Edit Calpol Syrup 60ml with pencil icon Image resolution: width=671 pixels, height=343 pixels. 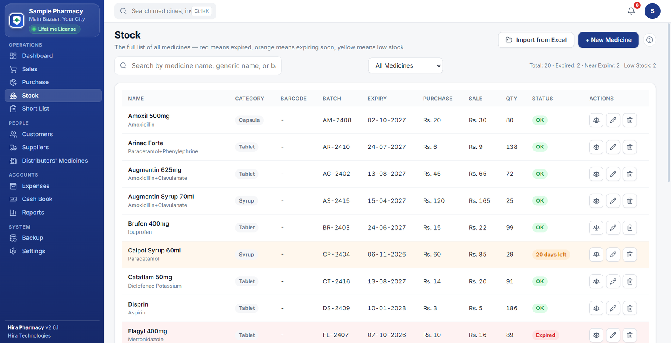(x=613, y=255)
